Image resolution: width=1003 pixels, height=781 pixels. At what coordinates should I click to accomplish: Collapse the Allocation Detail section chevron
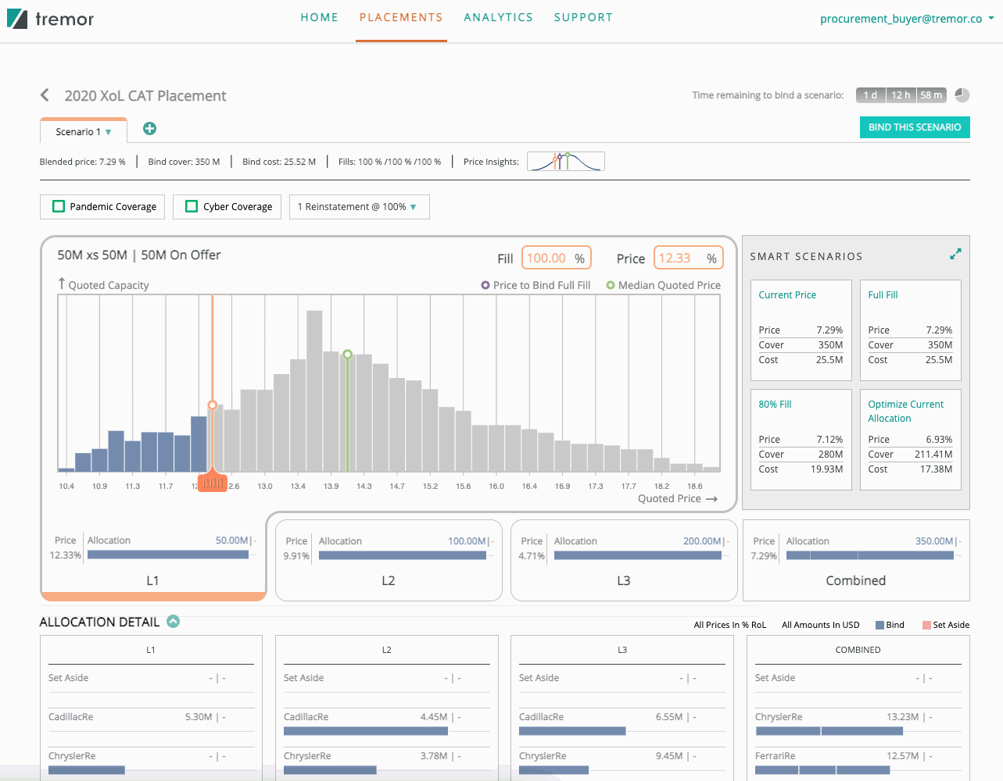click(173, 622)
